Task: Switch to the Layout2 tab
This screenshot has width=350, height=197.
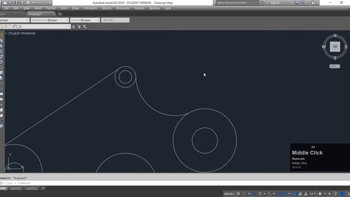Action: coord(31,188)
